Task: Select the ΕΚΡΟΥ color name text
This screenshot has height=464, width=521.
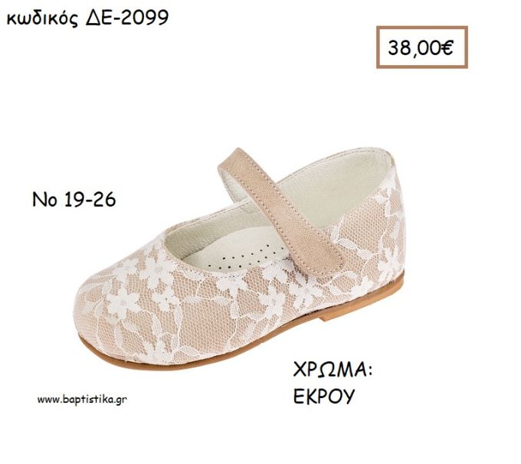Action: 324,396
